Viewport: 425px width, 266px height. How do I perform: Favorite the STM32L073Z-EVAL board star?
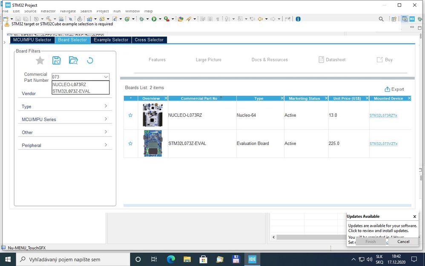[130, 143]
